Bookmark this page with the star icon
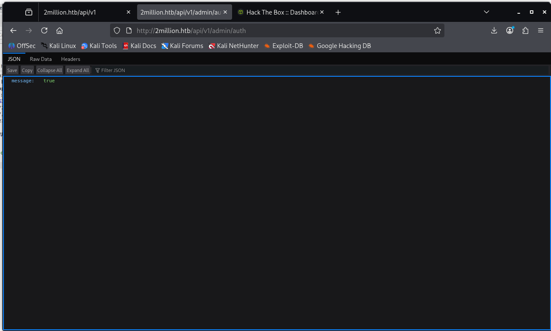551x331 pixels. click(437, 30)
